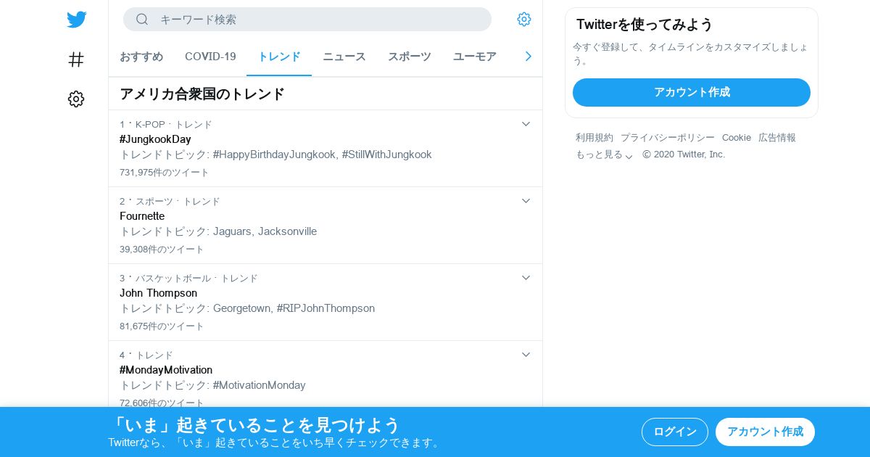
Task: Switch to the ニュース tab
Action: pos(344,57)
